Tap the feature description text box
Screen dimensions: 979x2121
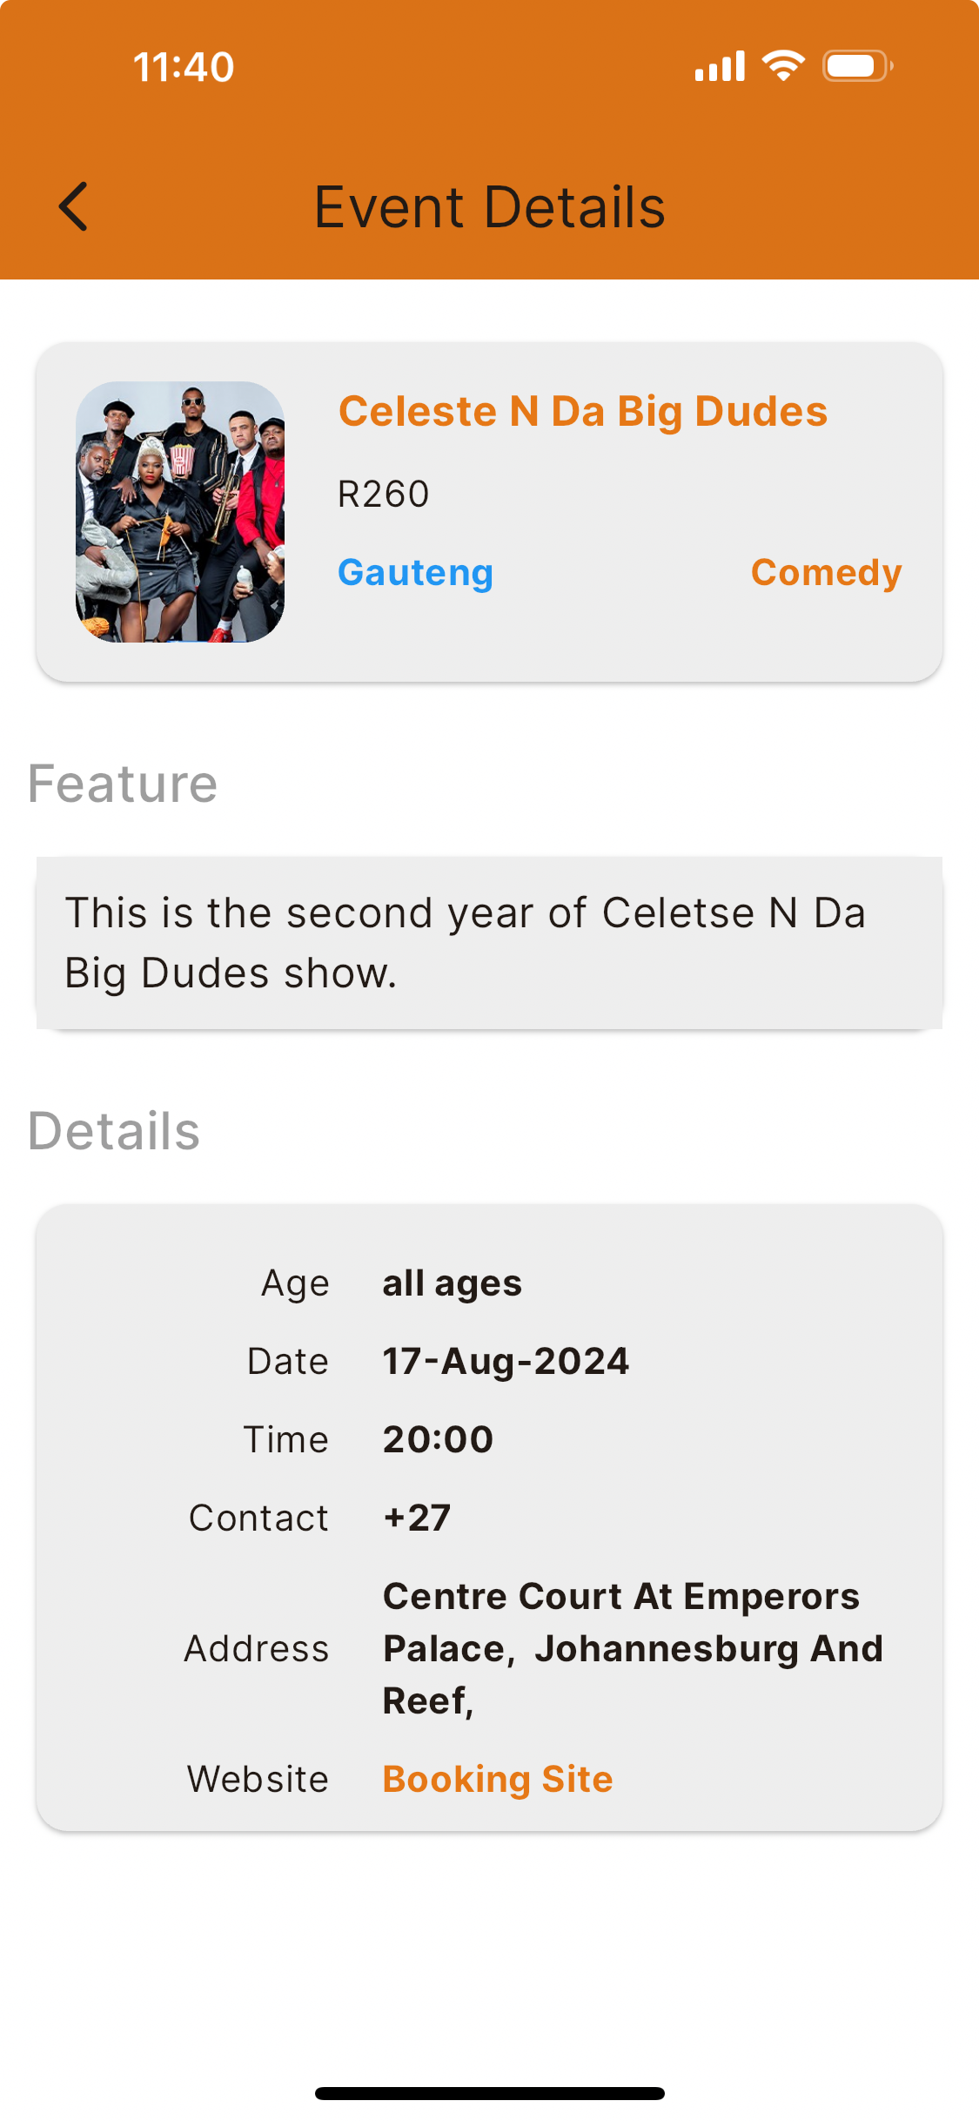coord(489,943)
